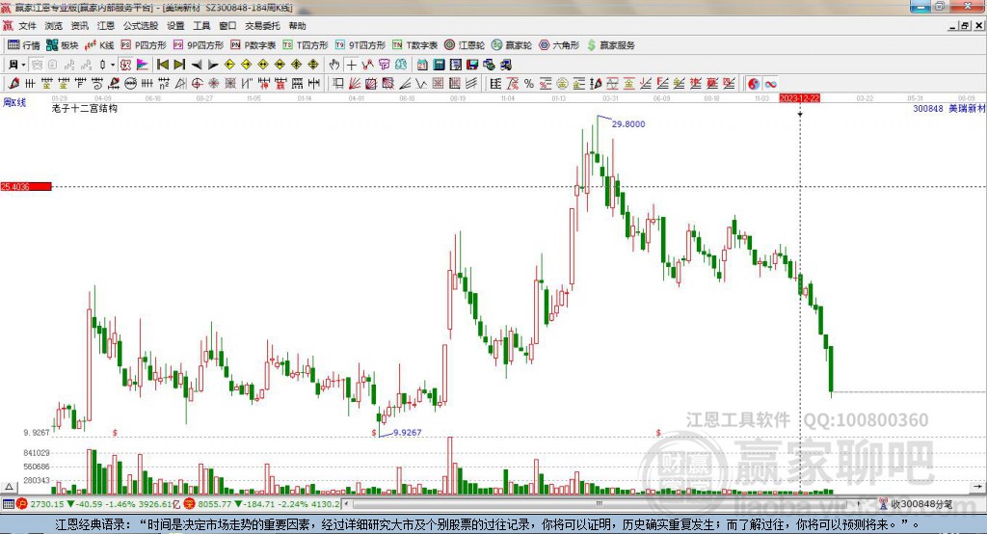Open the 江恩 menu
987x534 pixels.
click(x=106, y=26)
